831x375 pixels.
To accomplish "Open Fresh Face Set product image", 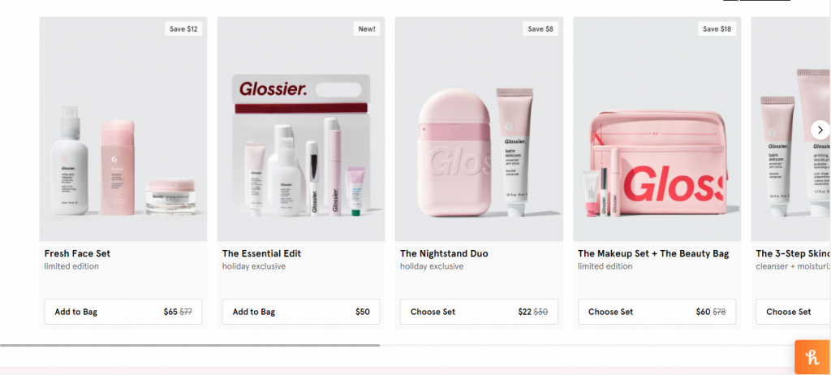I will pos(123,129).
